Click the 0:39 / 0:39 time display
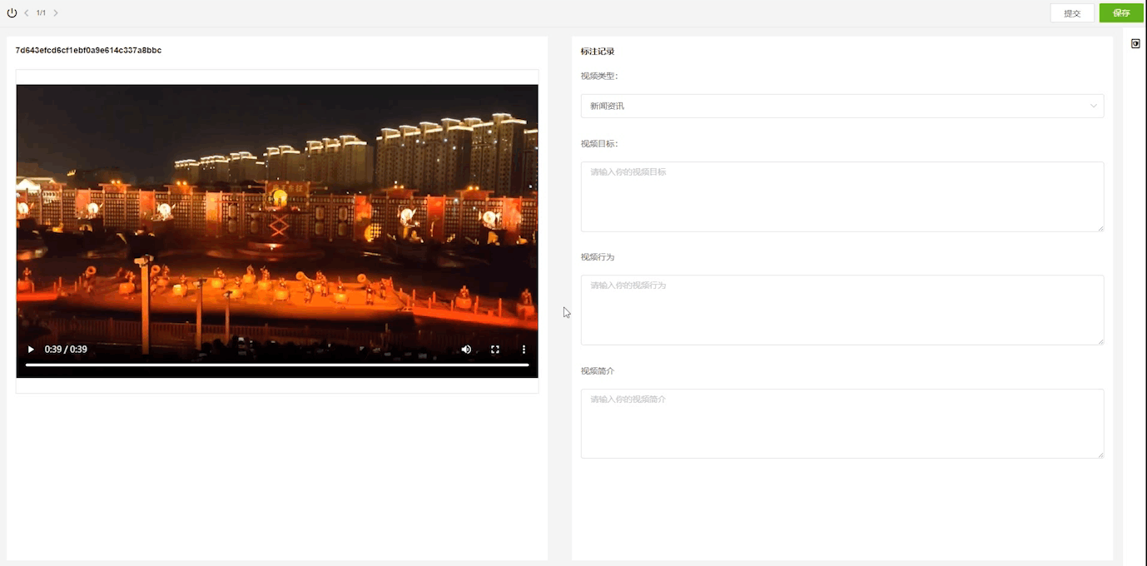 66,350
